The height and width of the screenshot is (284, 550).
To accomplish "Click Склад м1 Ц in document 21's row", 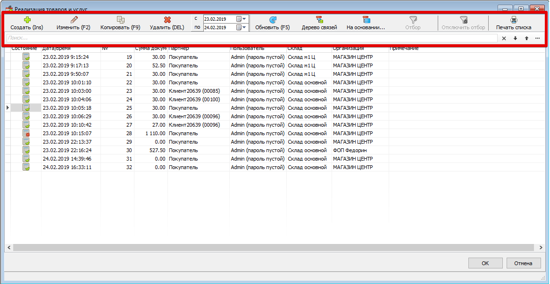I will [308, 74].
